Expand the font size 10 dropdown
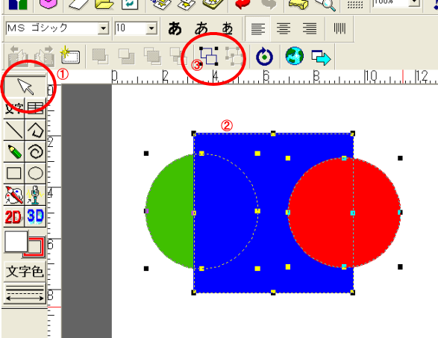Screen dimensions: 438x338 [x=151, y=28]
